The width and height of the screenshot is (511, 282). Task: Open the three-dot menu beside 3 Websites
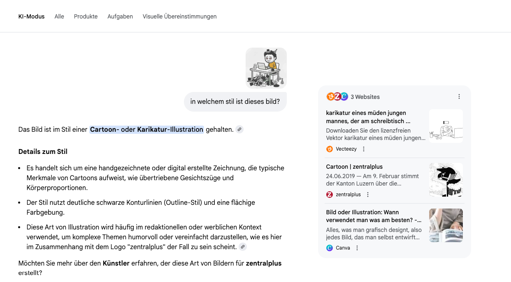click(x=459, y=96)
